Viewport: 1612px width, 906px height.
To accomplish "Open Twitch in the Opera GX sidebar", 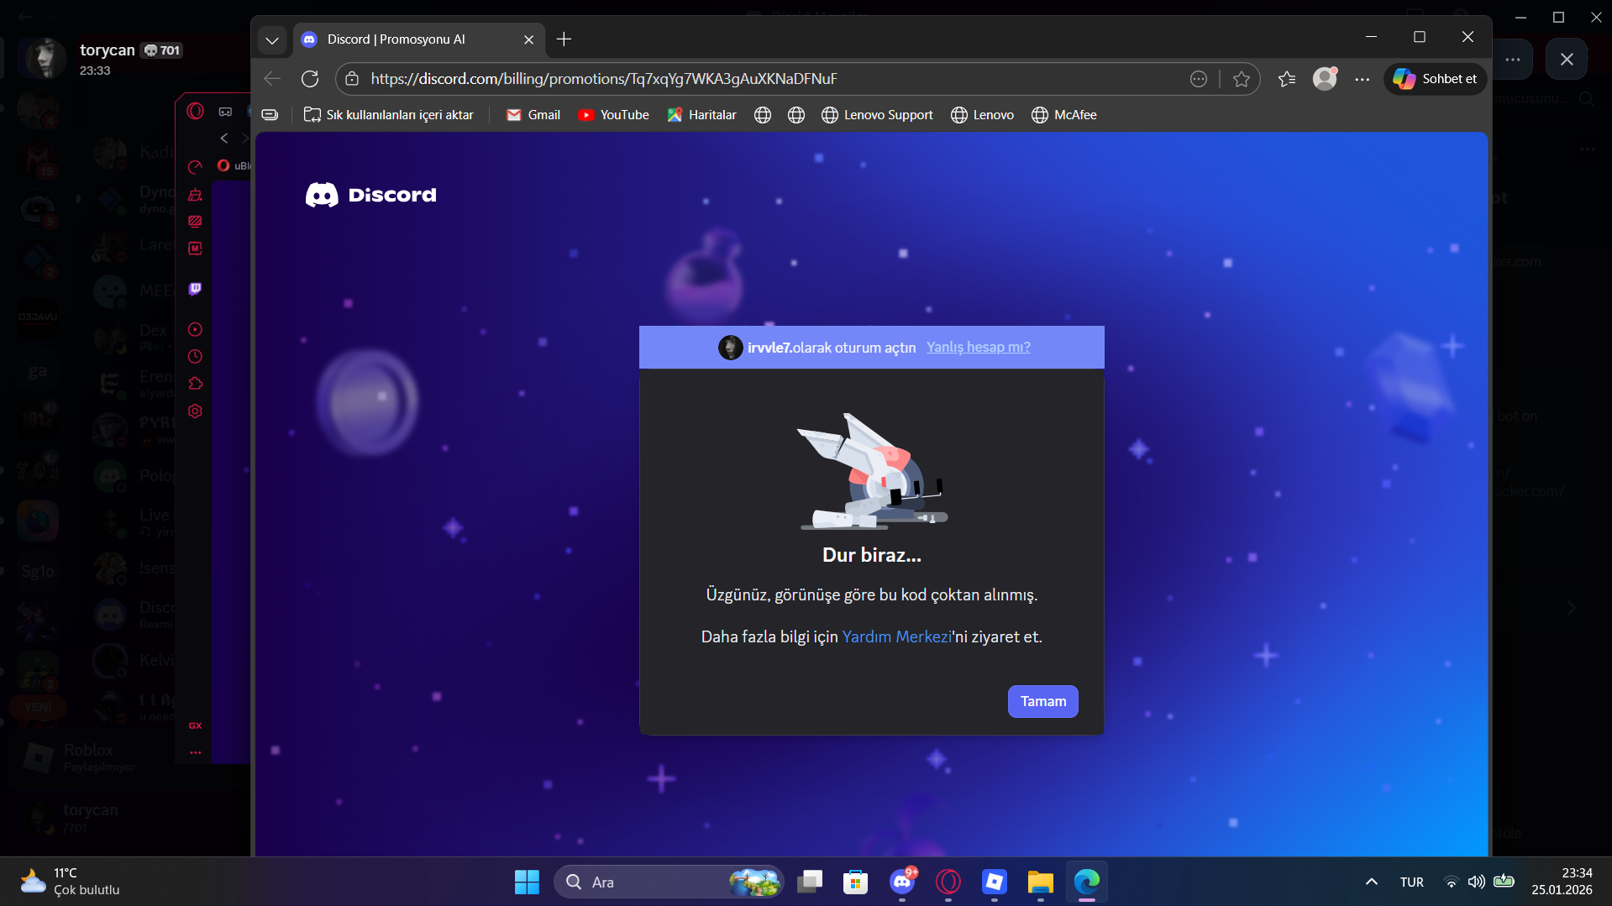I will click(195, 289).
